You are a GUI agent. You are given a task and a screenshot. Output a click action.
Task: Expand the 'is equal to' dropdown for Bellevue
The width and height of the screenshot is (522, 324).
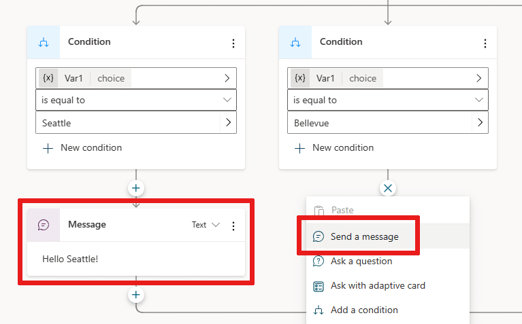coord(388,100)
